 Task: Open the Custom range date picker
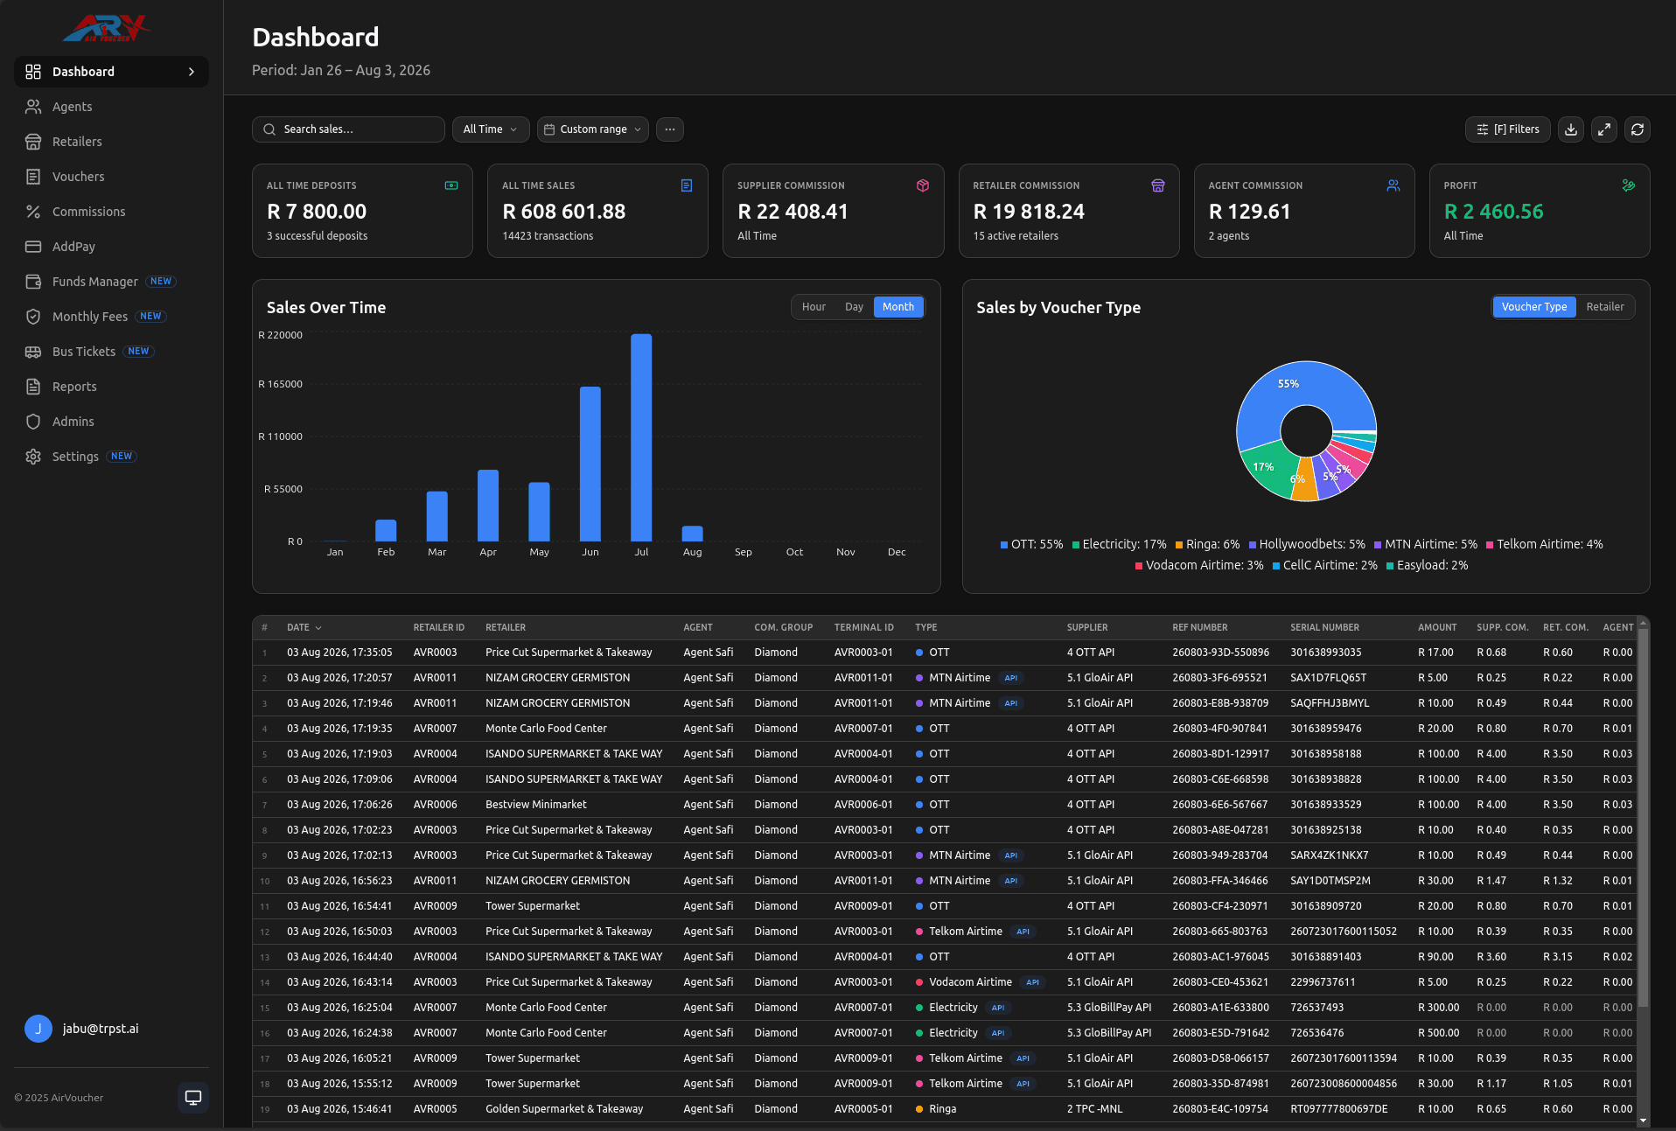tap(593, 129)
